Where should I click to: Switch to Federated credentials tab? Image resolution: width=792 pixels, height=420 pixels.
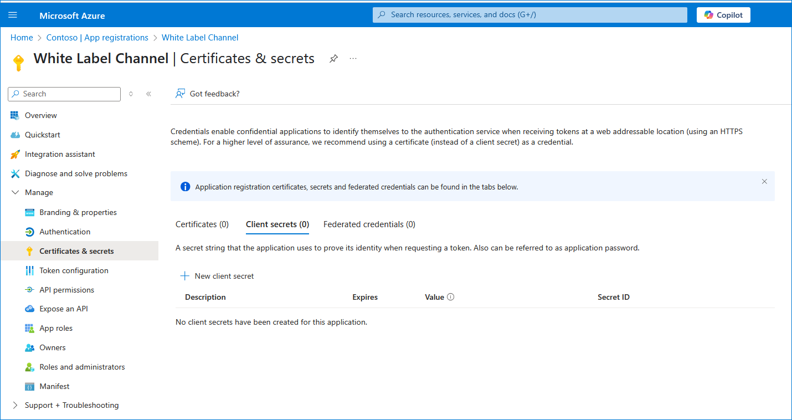[x=369, y=224]
